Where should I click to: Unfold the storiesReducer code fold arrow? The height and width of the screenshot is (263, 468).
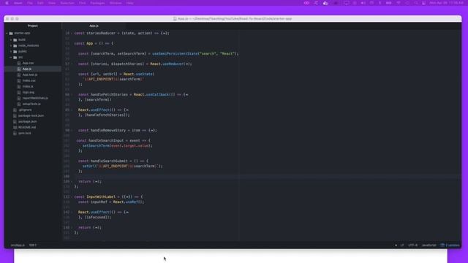pyautogui.click(x=72, y=34)
